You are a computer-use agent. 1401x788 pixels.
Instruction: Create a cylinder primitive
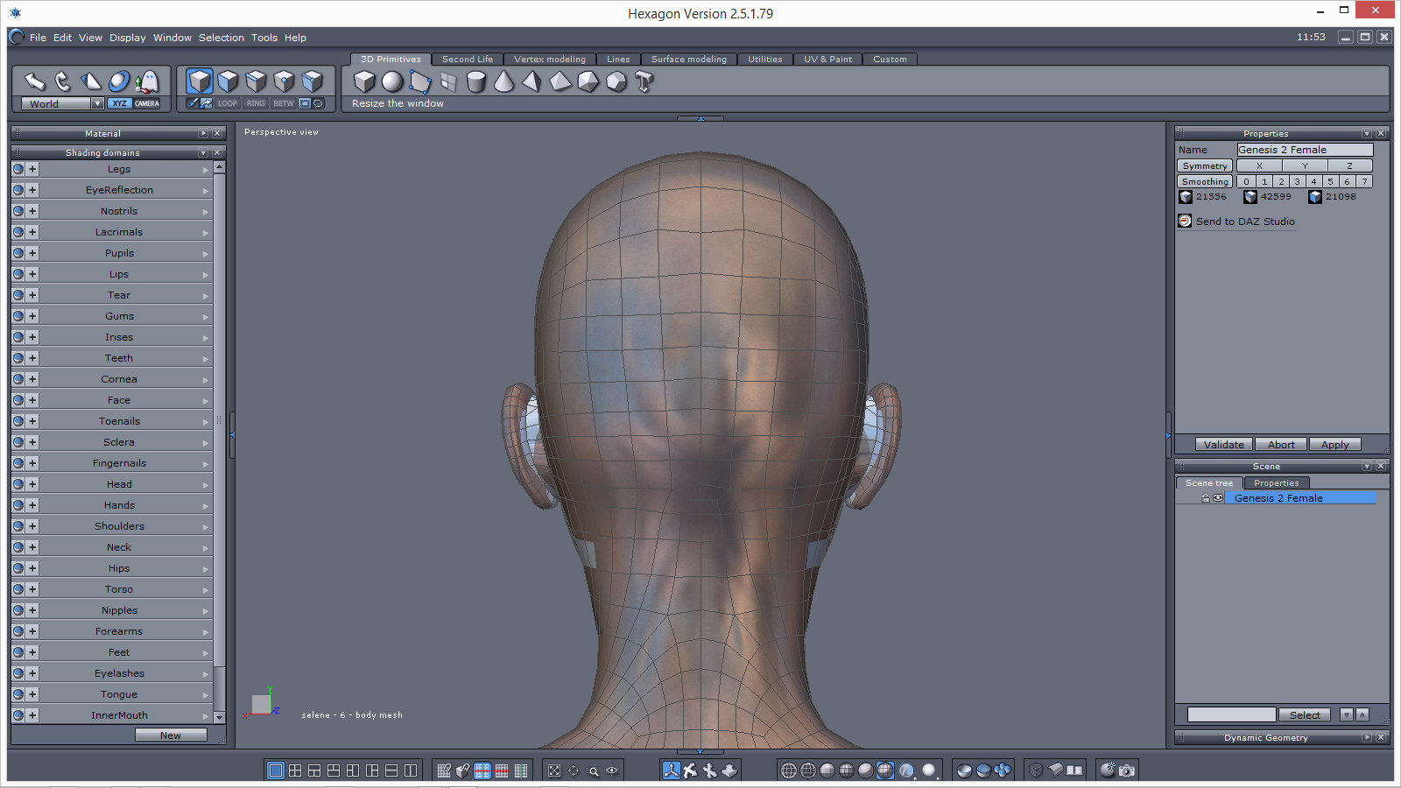click(x=476, y=81)
